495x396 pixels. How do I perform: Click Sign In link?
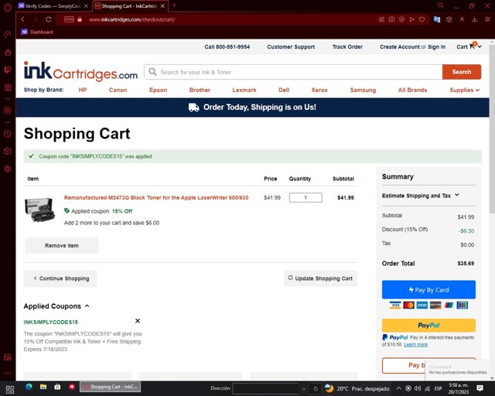click(x=436, y=46)
